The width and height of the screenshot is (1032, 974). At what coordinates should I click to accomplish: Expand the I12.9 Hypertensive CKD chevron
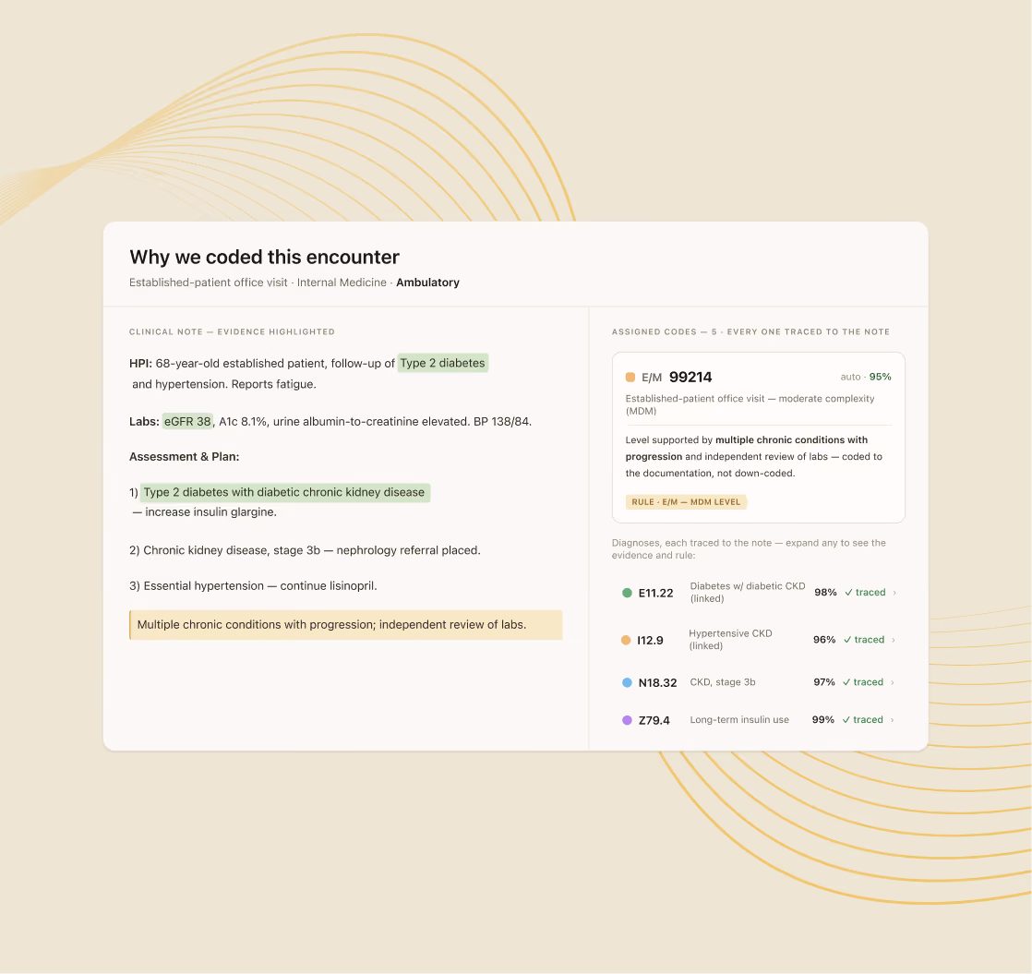[x=894, y=640]
